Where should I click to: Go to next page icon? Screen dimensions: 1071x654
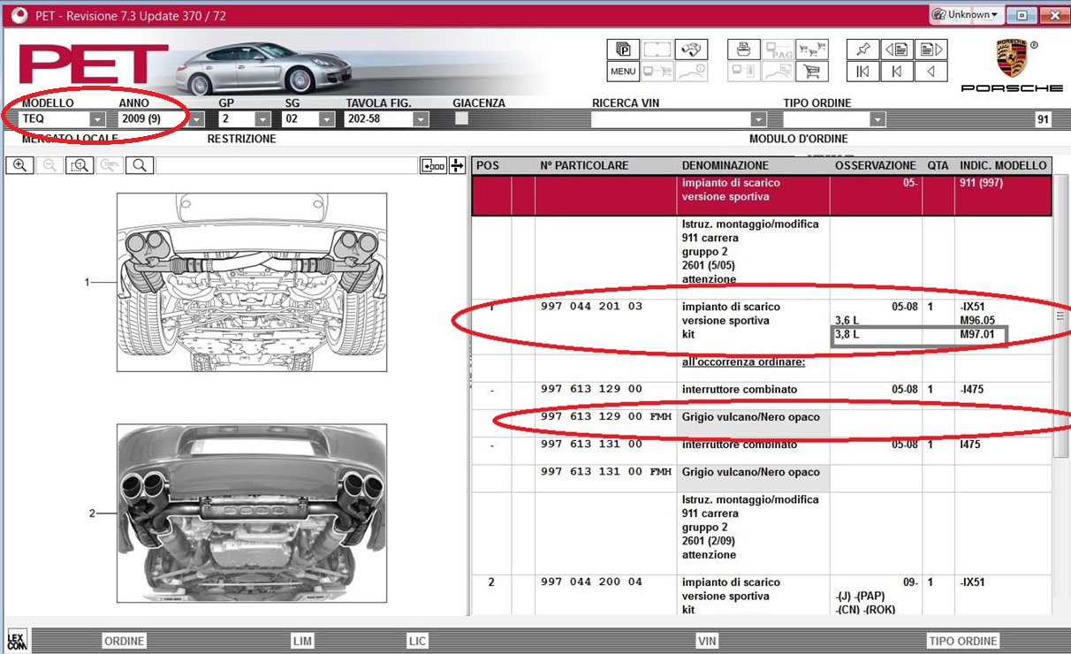[931, 49]
